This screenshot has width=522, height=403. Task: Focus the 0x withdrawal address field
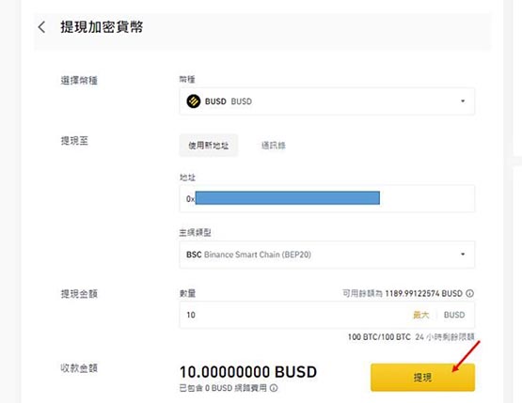[327, 198]
